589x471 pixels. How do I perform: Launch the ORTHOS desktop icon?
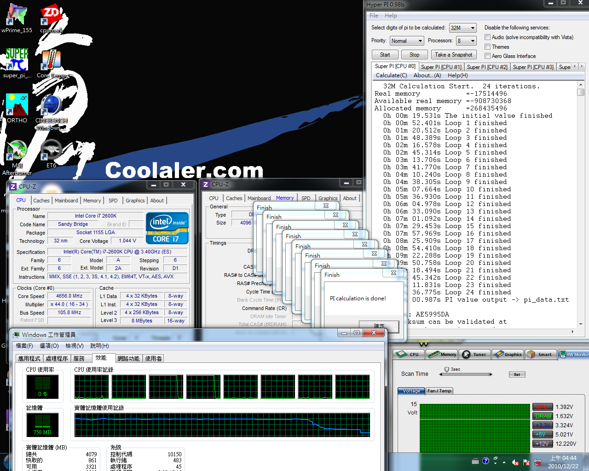click(17, 109)
